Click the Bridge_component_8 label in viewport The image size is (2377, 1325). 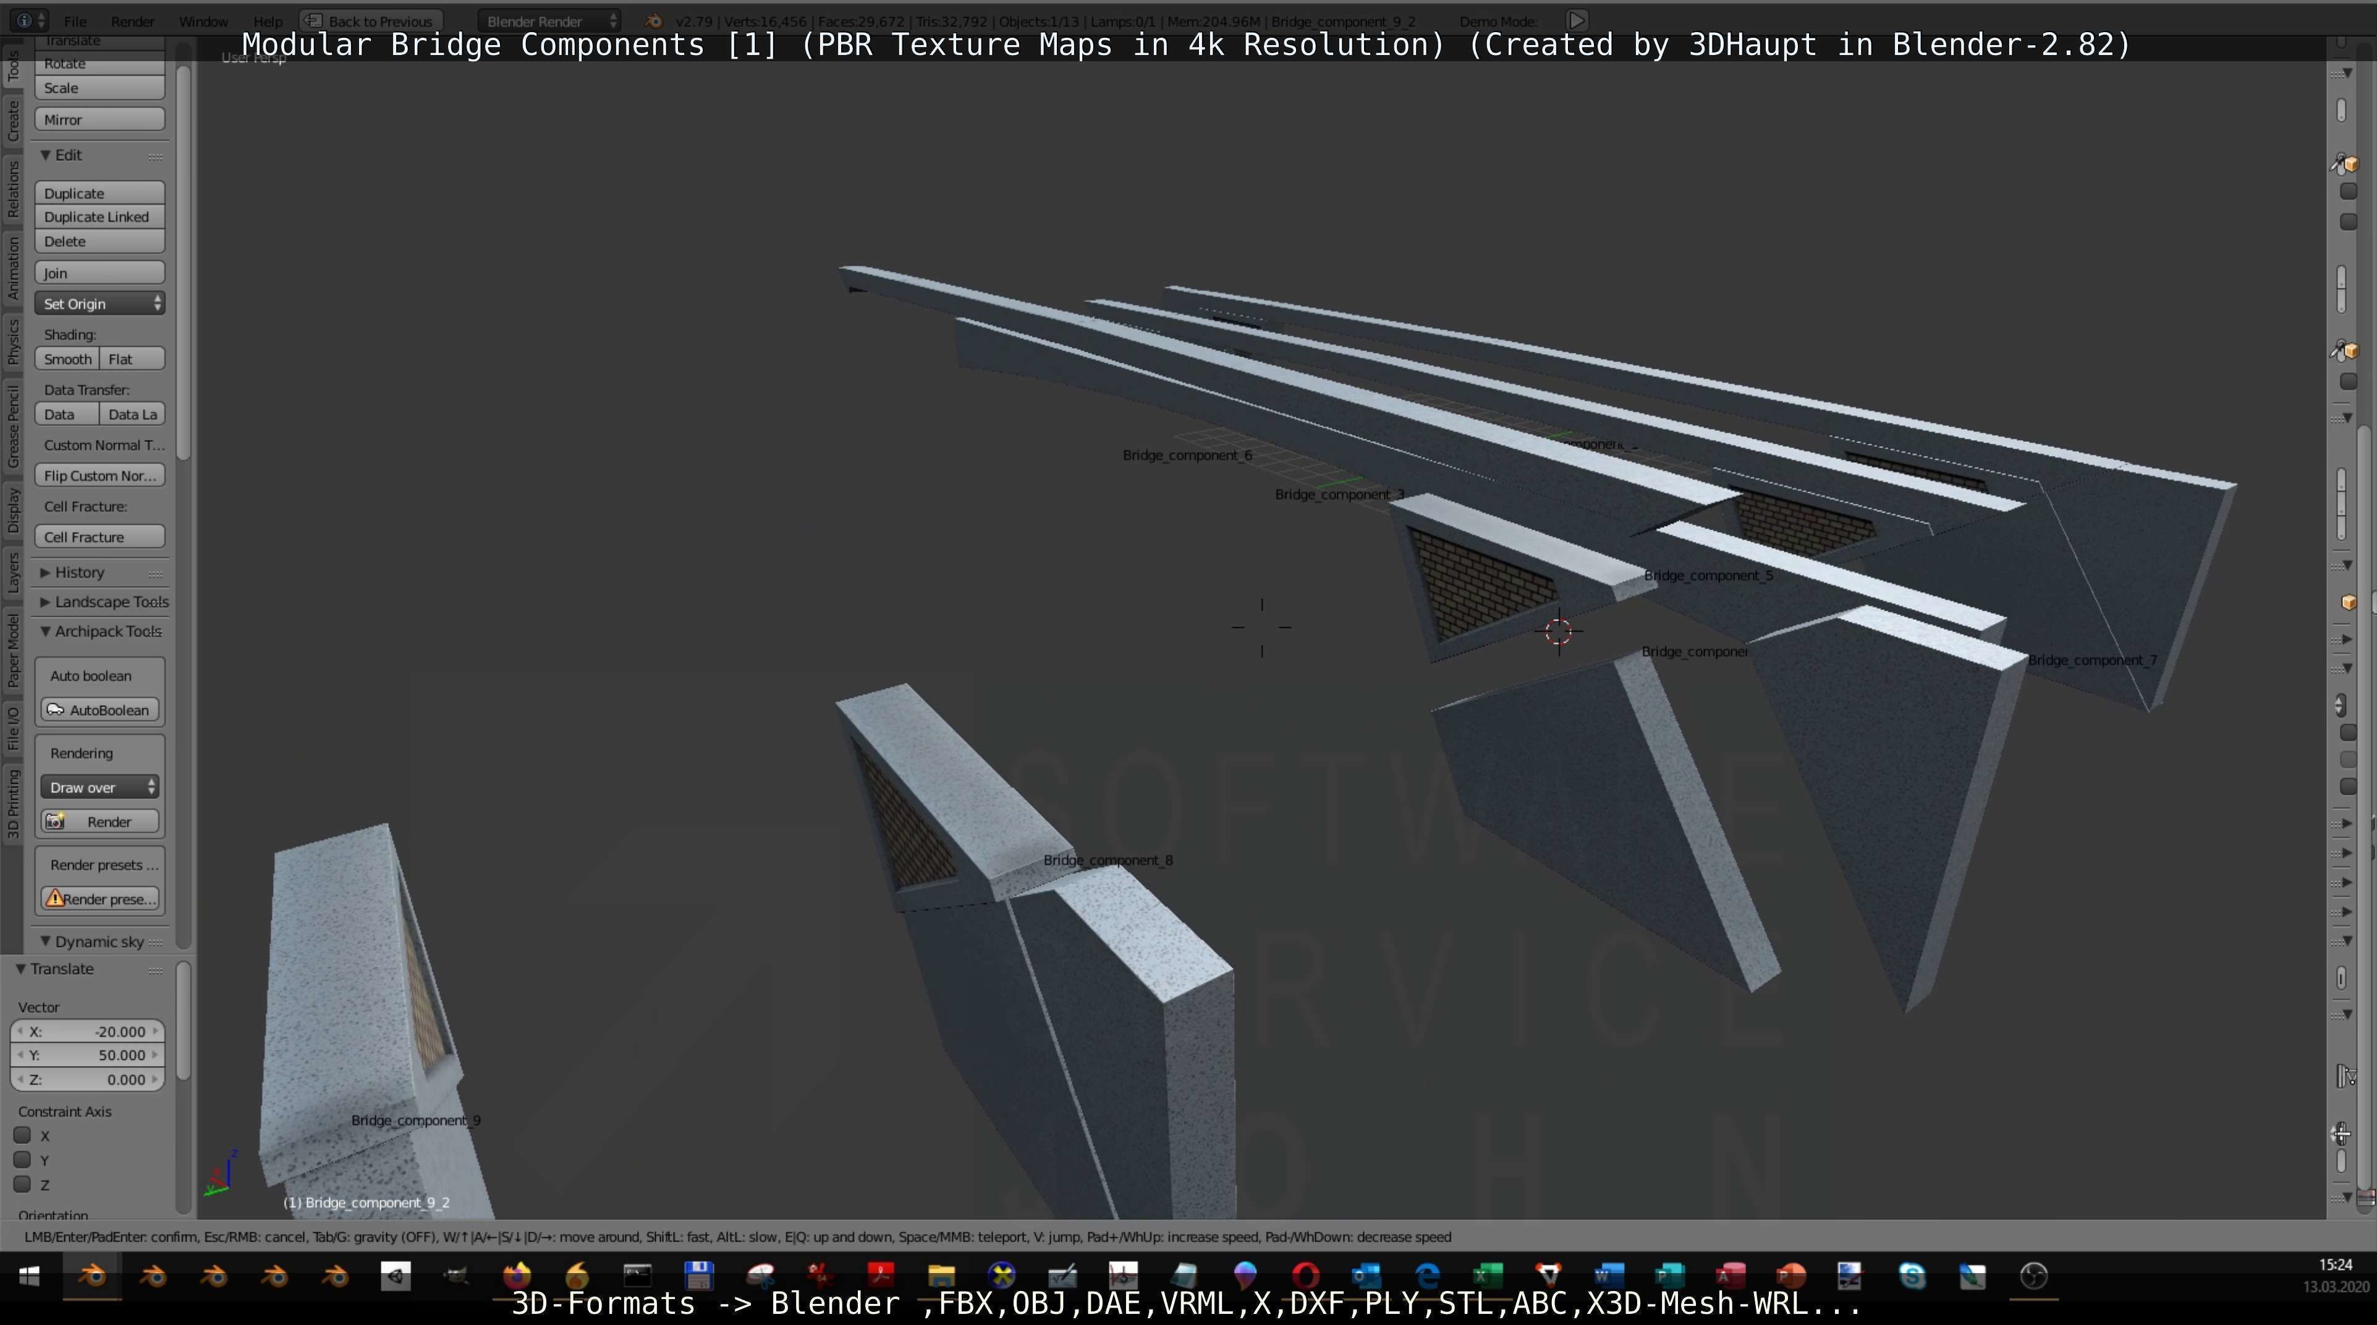(x=1108, y=860)
